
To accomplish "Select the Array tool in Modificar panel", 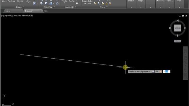I will tap(51, 3).
